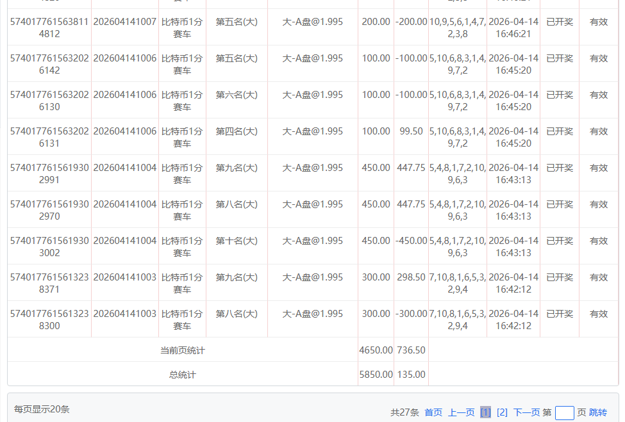
Task: Click the 首页 first page link
Action: click(x=433, y=412)
